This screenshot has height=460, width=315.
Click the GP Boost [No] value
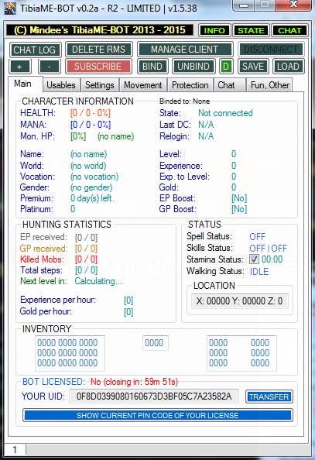(239, 209)
